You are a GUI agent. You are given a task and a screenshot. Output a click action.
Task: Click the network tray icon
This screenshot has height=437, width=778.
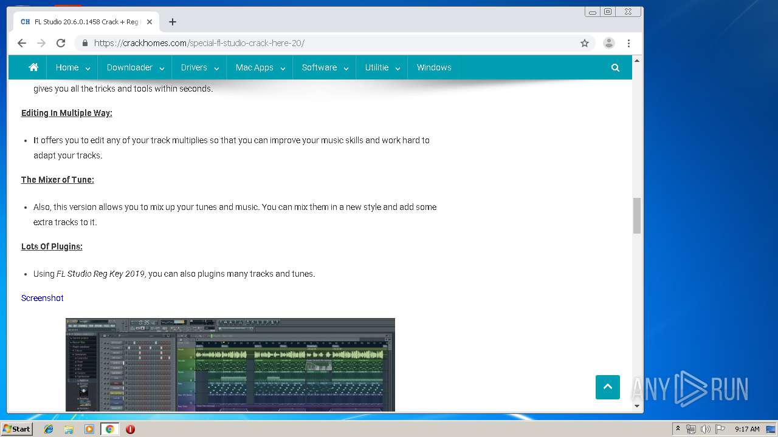691,429
